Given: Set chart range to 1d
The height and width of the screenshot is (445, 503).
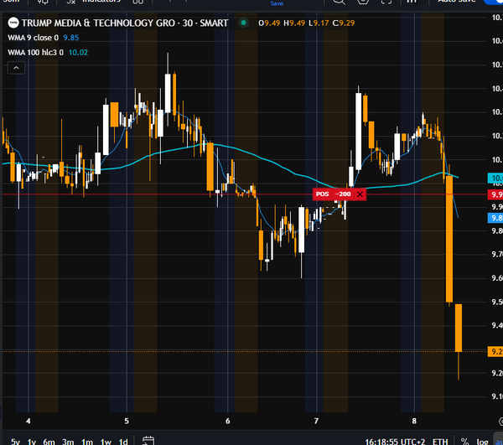Looking at the screenshot, I should (123, 442).
